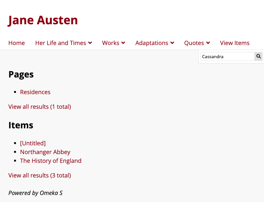Click the Jane Austen site title
Screen dimensions: 264x202
43,20
